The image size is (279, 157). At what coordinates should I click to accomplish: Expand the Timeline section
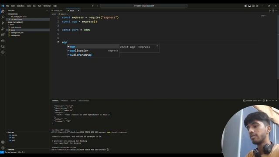click(28, 150)
